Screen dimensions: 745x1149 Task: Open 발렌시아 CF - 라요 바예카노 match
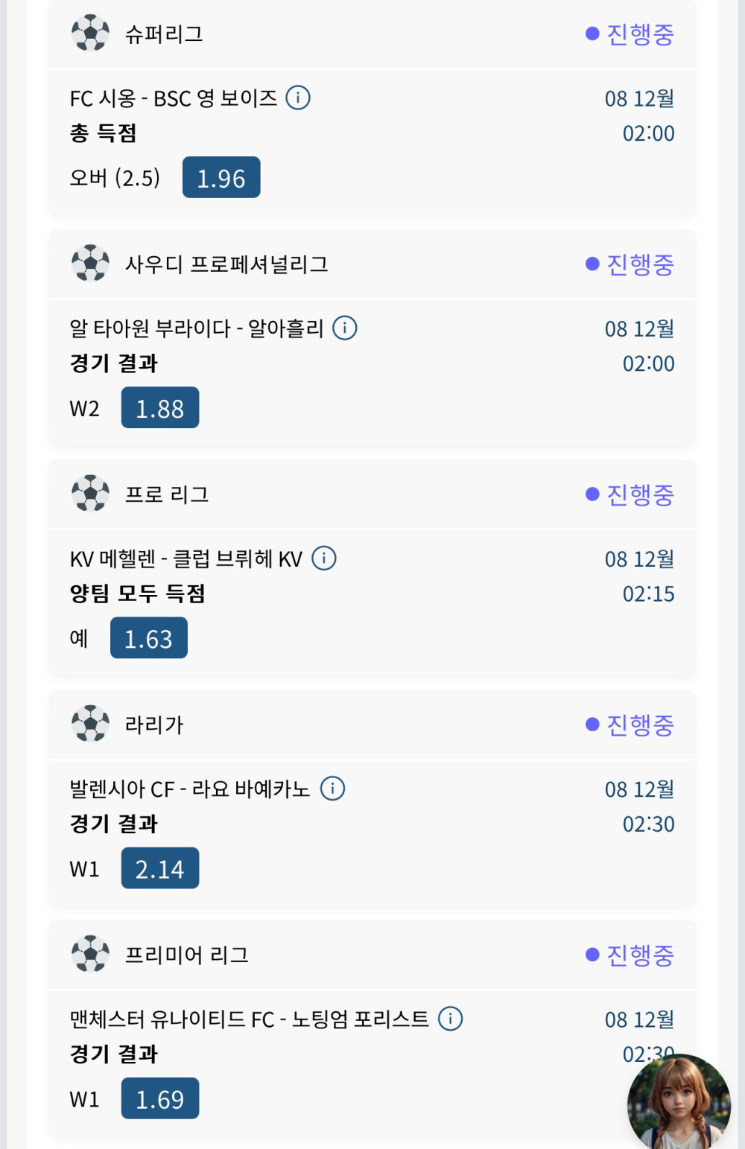click(189, 789)
